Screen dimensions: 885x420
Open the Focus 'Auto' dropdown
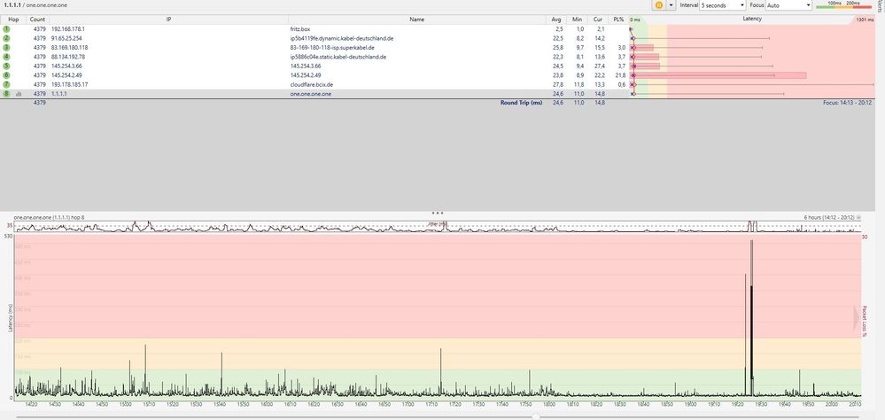(788, 5)
